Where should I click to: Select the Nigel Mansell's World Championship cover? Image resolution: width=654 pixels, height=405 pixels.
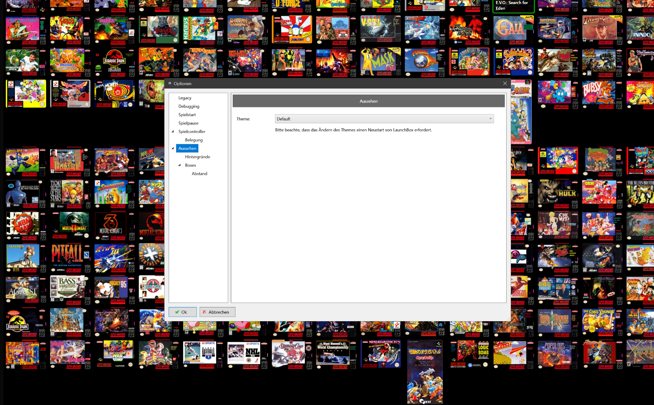click(336, 355)
